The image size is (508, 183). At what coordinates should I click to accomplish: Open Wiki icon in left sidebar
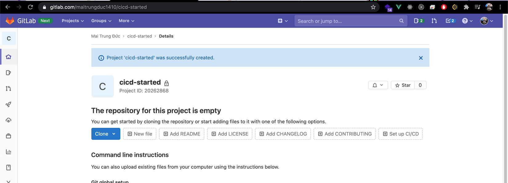tap(8, 167)
